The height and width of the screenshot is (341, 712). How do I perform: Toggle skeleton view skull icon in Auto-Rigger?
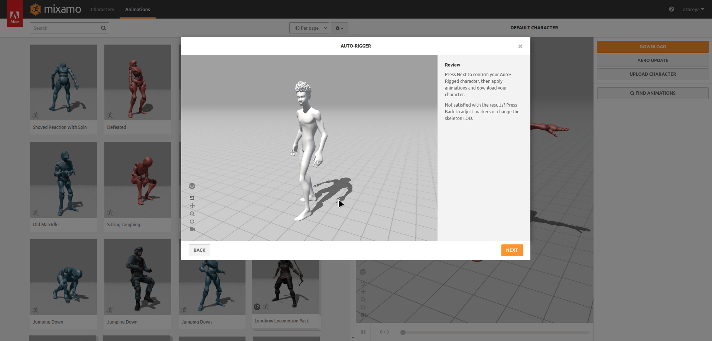(192, 186)
